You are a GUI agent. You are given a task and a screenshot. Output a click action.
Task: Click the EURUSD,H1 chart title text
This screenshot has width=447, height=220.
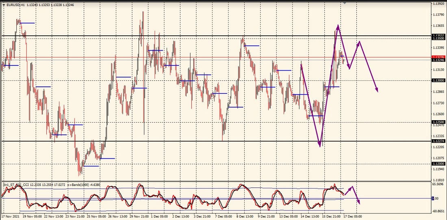tap(15, 5)
